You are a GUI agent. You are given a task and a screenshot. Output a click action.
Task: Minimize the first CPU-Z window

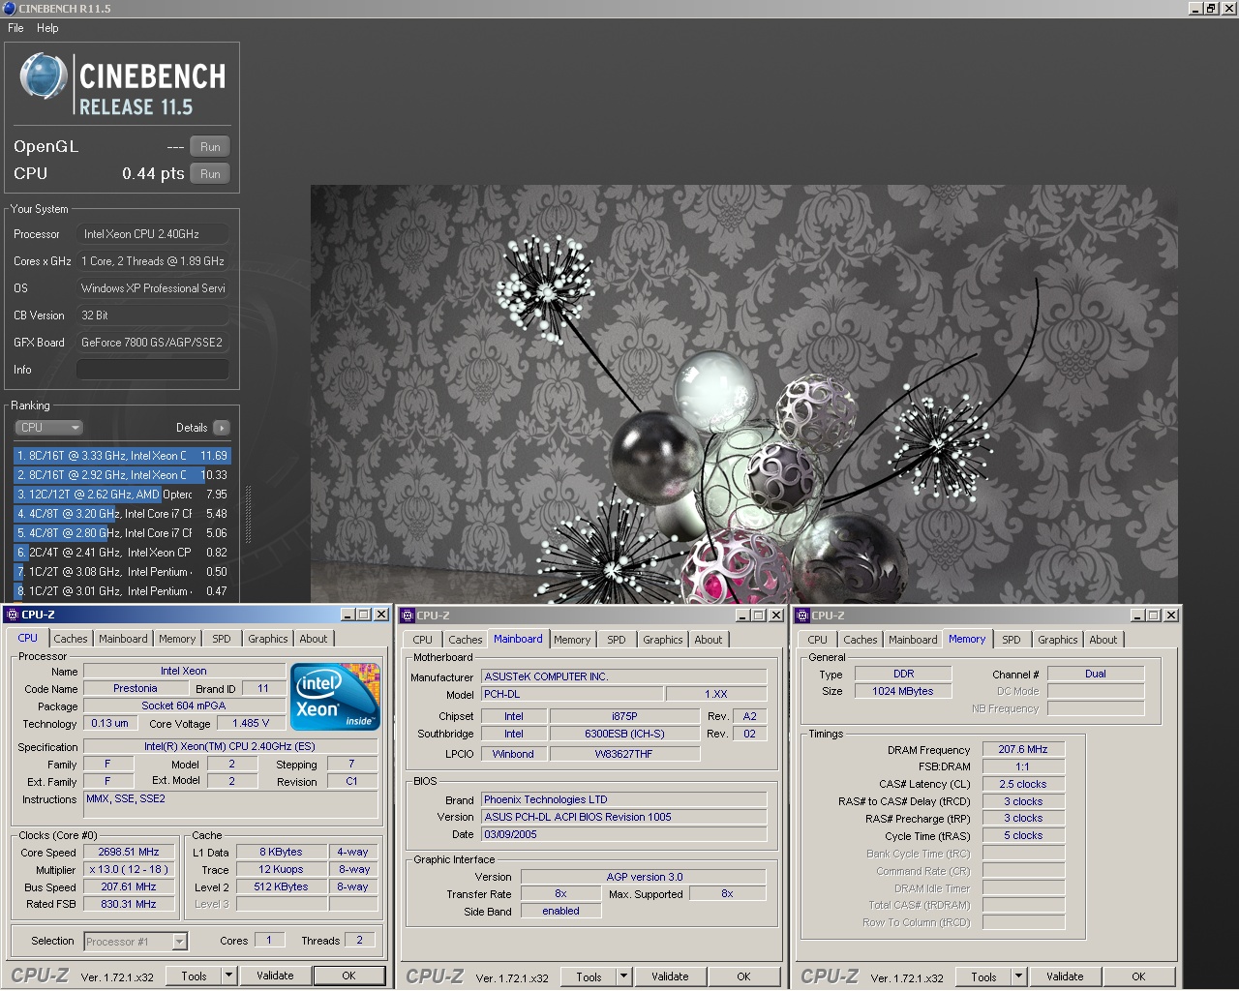click(348, 615)
